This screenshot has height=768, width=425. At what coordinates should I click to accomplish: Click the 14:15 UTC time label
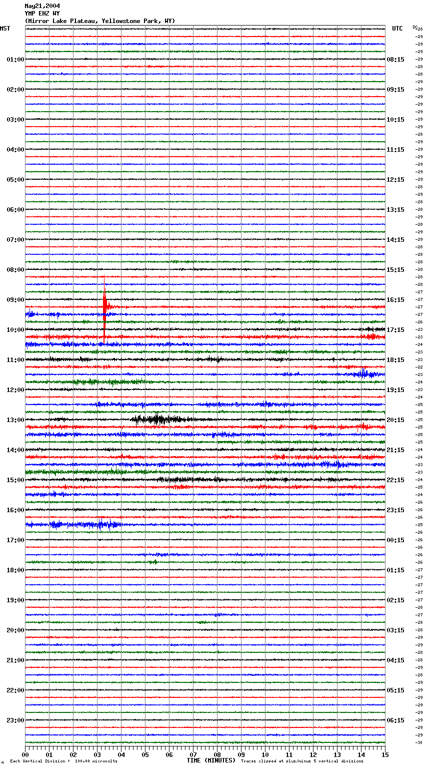point(395,240)
